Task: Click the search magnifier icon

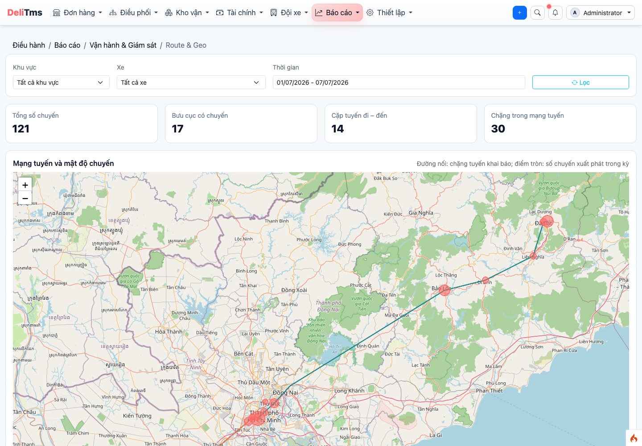Action: pos(538,12)
